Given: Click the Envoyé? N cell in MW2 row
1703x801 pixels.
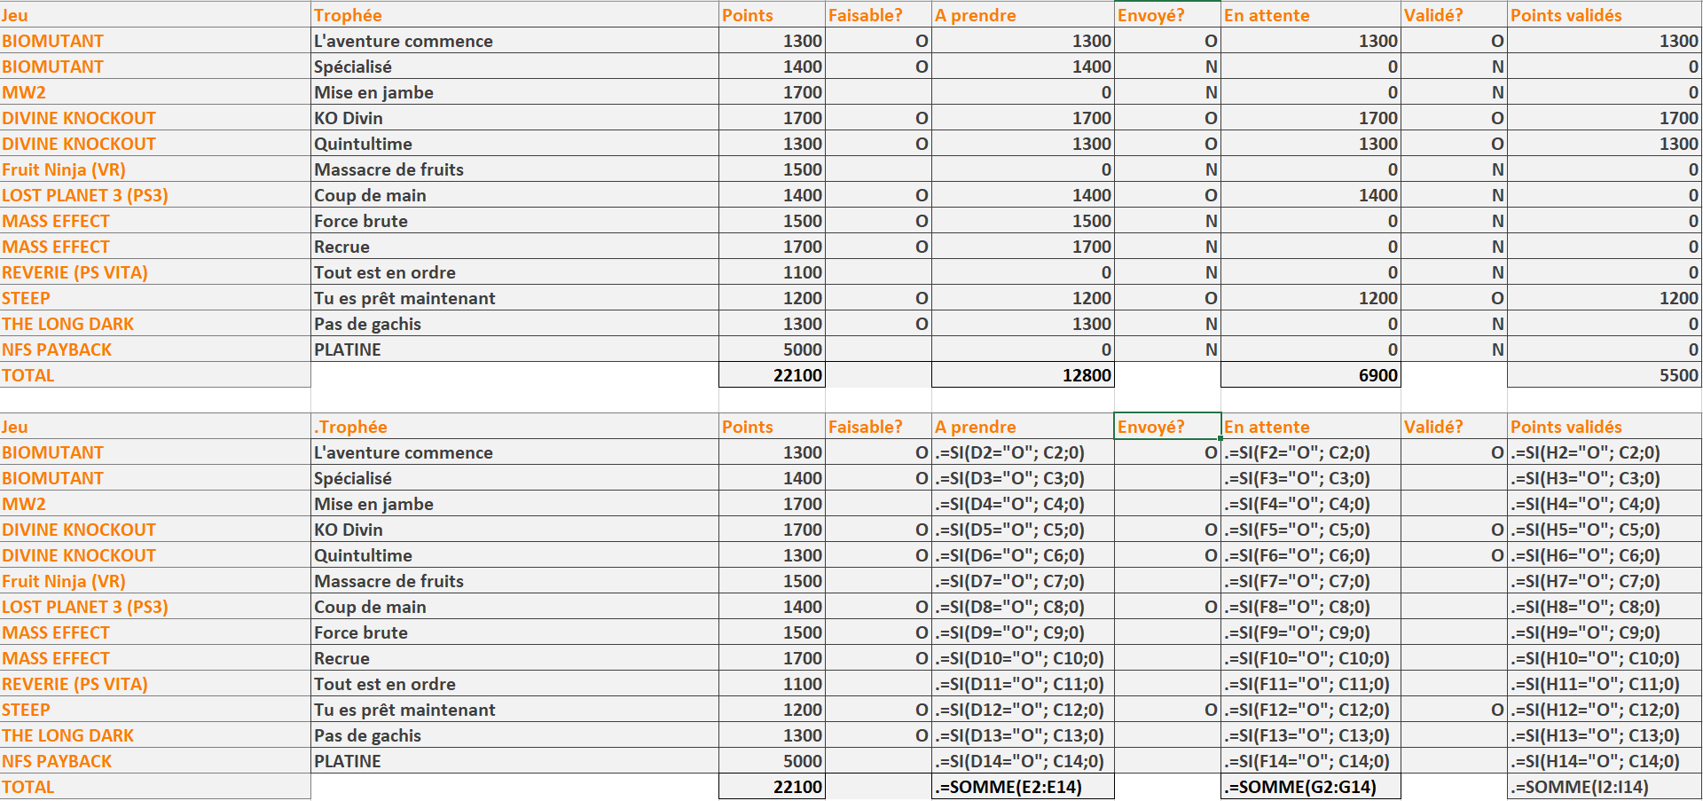Looking at the screenshot, I should point(1167,92).
